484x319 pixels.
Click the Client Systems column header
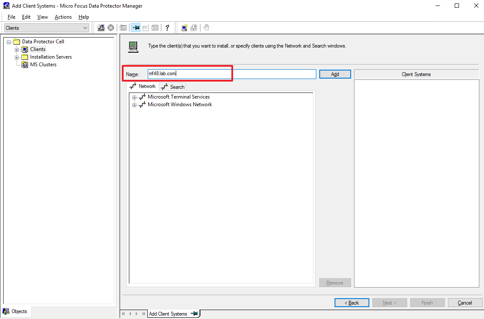pyautogui.click(x=416, y=74)
